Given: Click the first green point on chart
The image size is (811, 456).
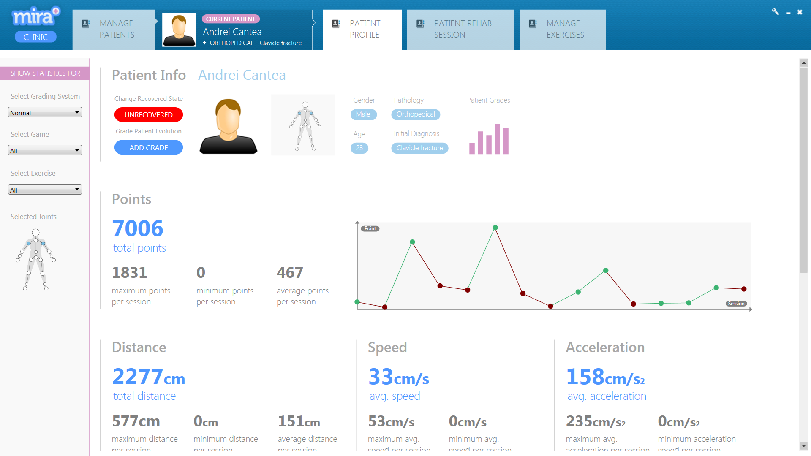Looking at the screenshot, I should pos(357,302).
